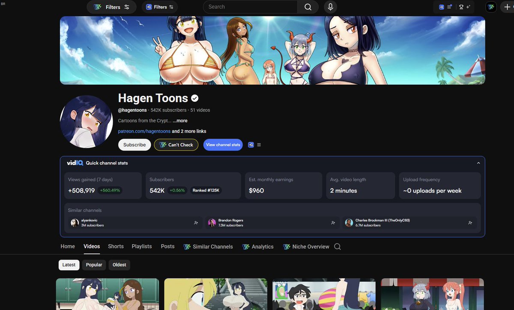The width and height of the screenshot is (514, 310).
Task: Select the Videos tab
Action: point(92,246)
